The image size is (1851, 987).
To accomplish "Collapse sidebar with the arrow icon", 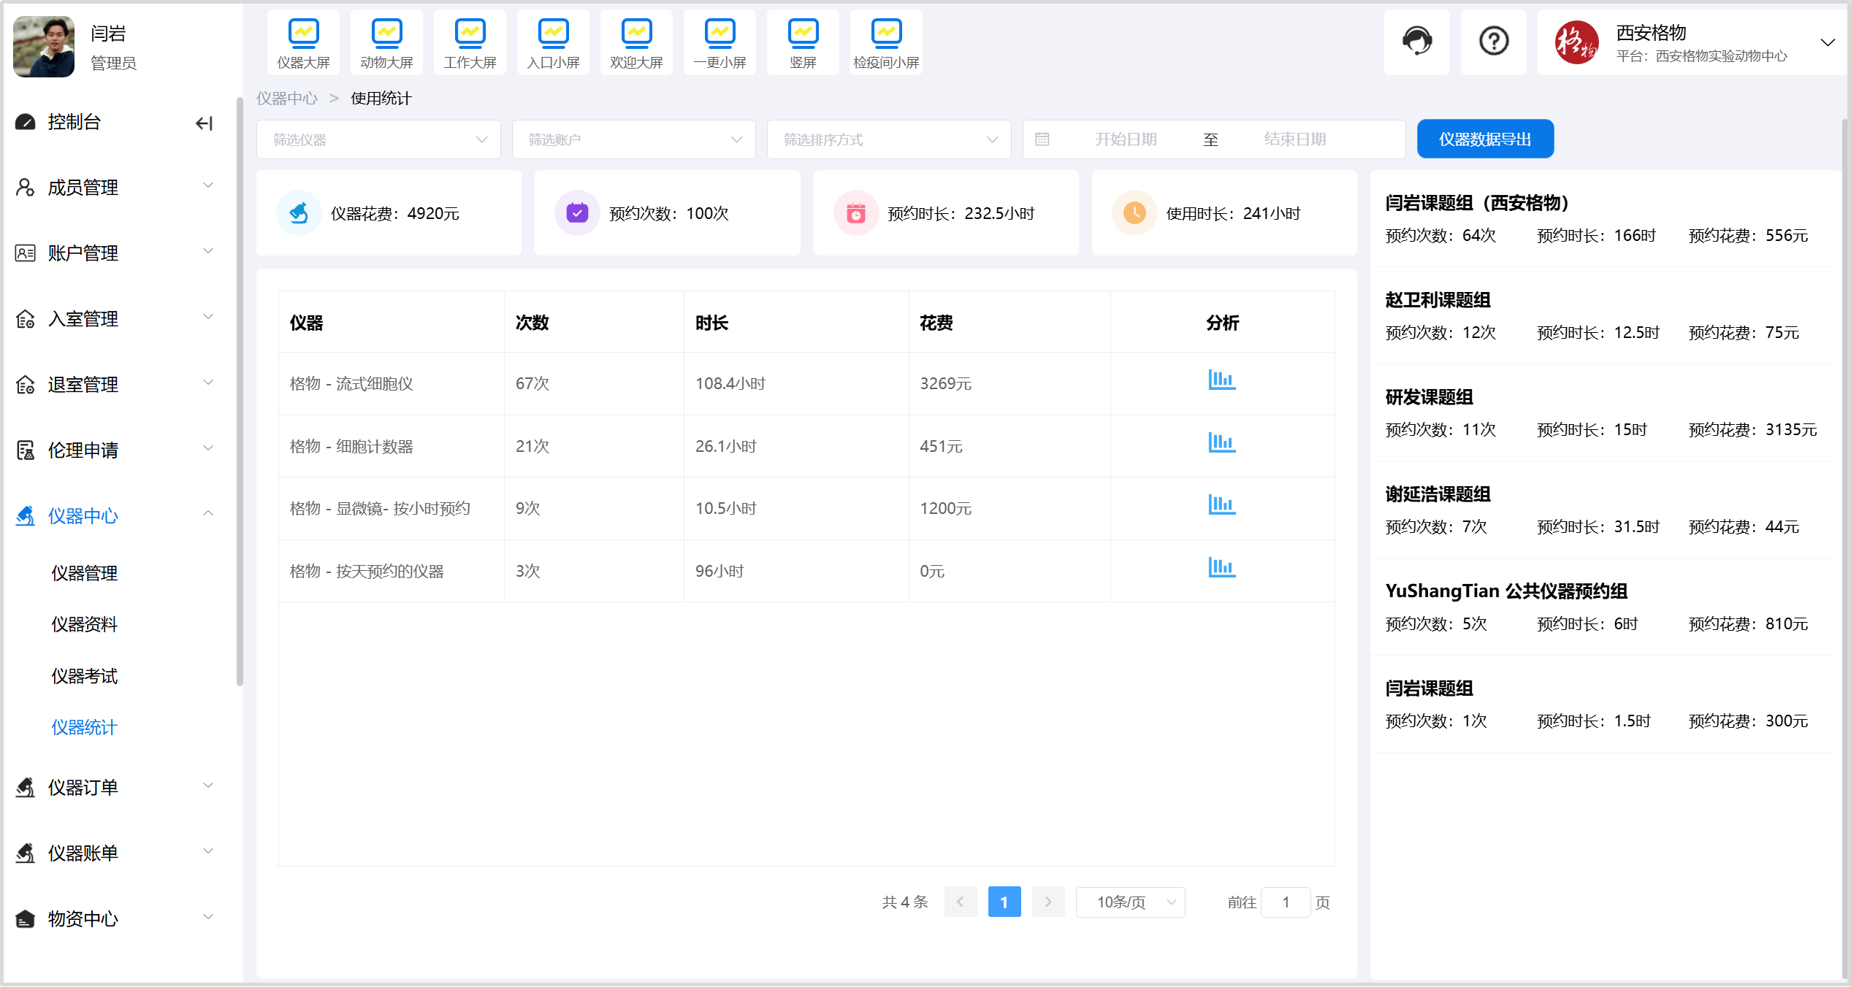I will click(x=205, y=123).
